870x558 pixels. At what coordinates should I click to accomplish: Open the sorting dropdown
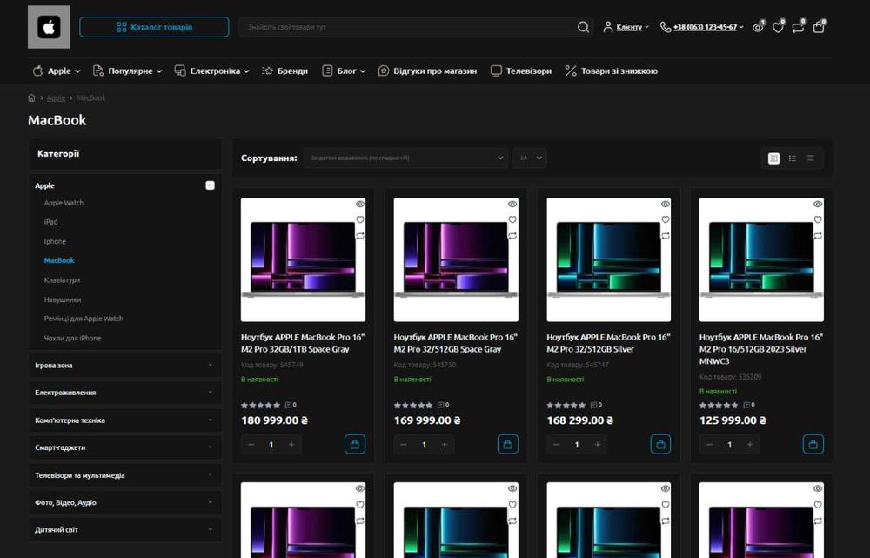[405, 158]
